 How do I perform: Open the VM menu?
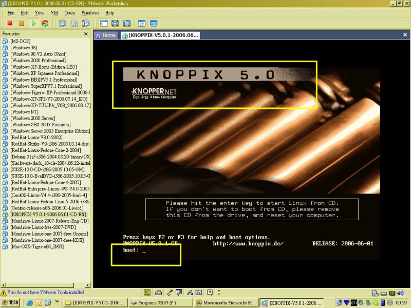coord(54,13)
